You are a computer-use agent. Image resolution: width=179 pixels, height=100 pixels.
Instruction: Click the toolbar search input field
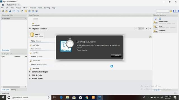tap(163, 11)
